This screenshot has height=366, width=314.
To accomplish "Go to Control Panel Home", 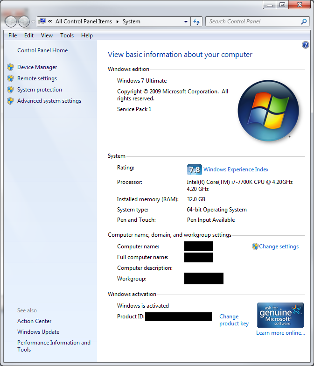I will pos(42,50).
